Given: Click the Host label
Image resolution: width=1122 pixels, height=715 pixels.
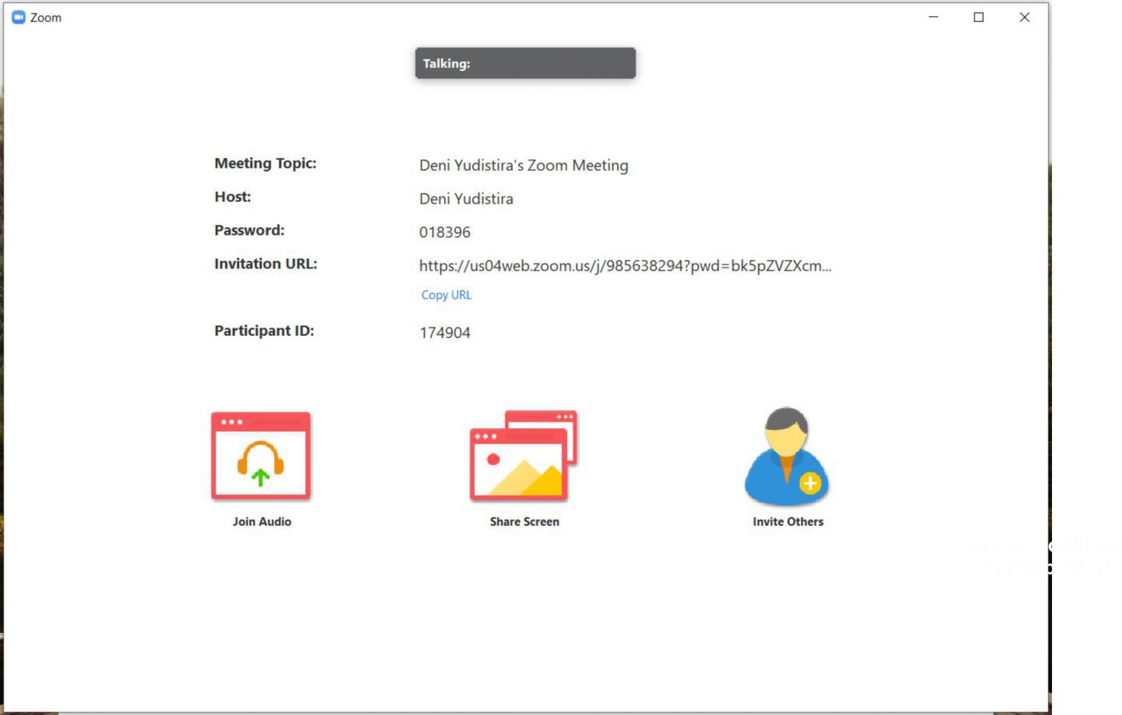Looking at the screenshot, I should tap(232, 197).
